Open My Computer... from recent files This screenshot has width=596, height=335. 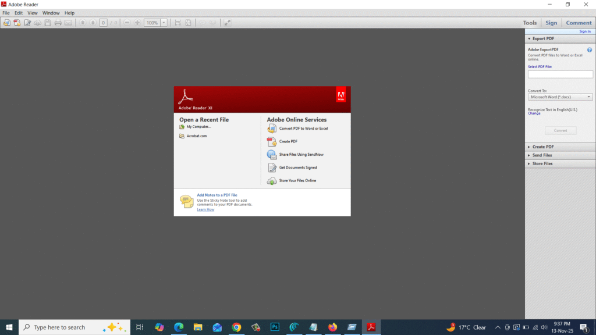(x=198, y=127)
